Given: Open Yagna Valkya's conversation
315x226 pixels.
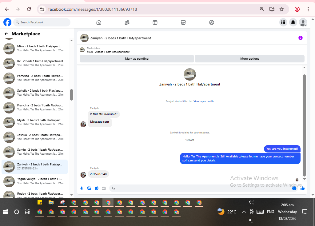Looking at the screenshot, I should click(34, 181).
